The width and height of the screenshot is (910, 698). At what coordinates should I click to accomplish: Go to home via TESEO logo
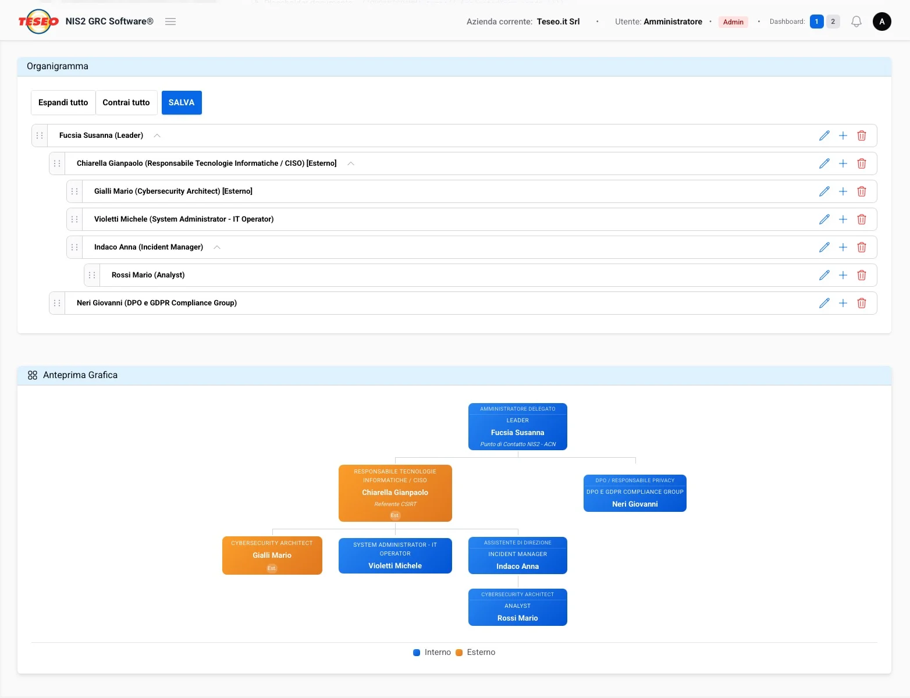coord(38,22)
